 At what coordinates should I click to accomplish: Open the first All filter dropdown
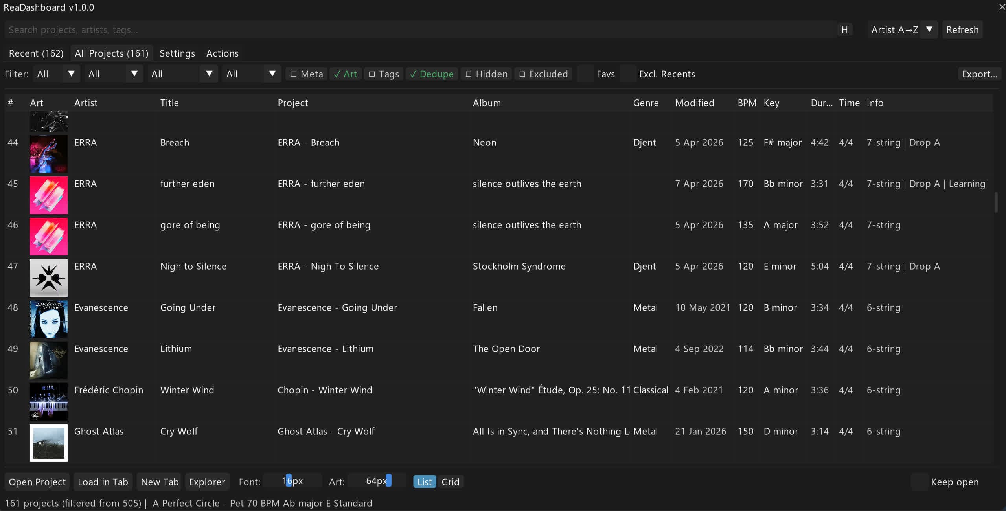[x=57, y=74]
